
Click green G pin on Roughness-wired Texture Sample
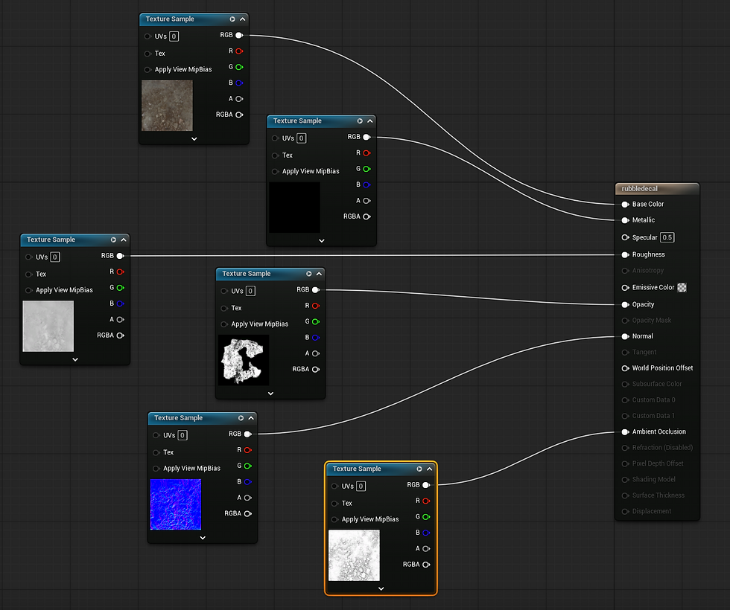tap(120, 288)
